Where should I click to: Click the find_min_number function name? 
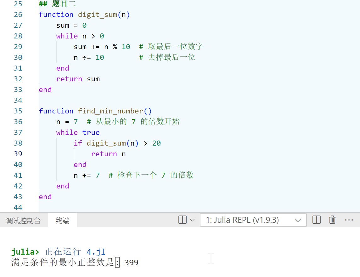coord(111,111)
